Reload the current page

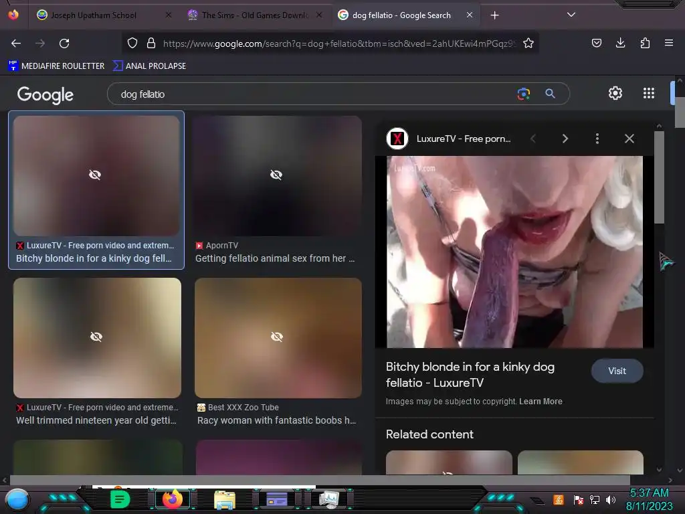pyautogui.click(x=64, y=44)
